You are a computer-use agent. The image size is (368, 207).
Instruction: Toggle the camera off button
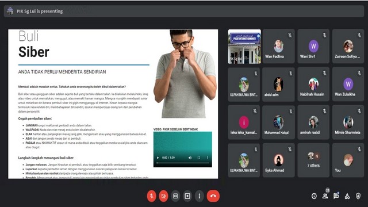(x=163, y=195)
